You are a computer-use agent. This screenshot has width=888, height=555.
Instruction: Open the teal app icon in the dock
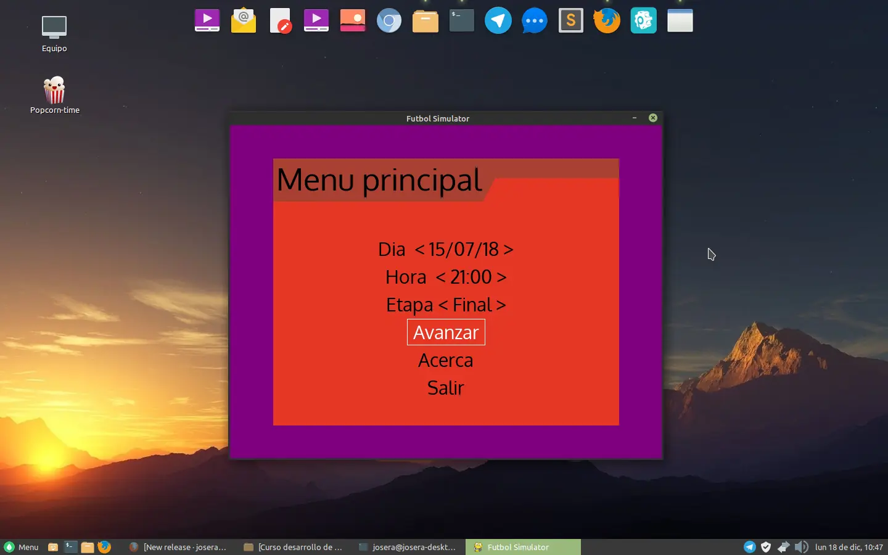tap(644, 20)
